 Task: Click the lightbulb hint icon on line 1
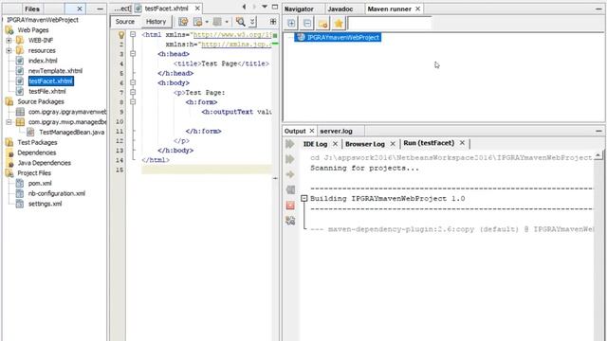point(121,35)
